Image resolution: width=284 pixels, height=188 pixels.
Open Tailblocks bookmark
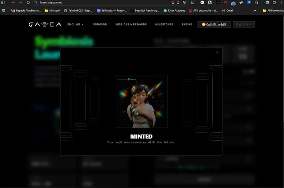pos(112,10)
